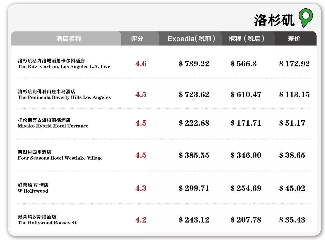Click Expedia price $ 299.71
The width and height of the screenshot is (325, 240).
[x=194, y=188]
